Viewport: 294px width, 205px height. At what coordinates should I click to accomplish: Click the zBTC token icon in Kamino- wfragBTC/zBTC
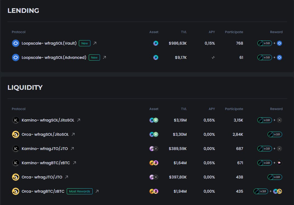tap(156, 163)
